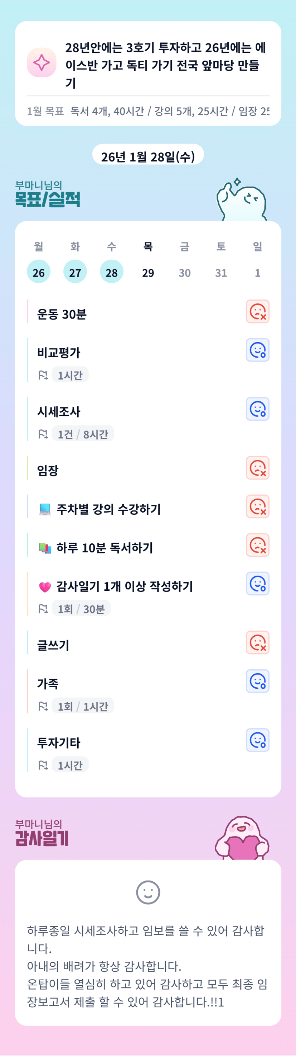Click the 임장 failed face icon
Screen dimensions: 296x1056
tap(258, 468)
